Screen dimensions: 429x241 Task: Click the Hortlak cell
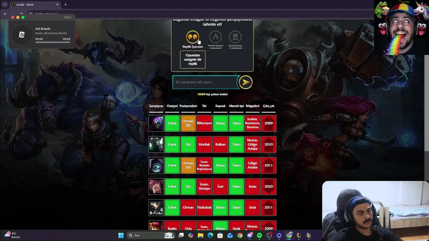(x=204, y=144)
